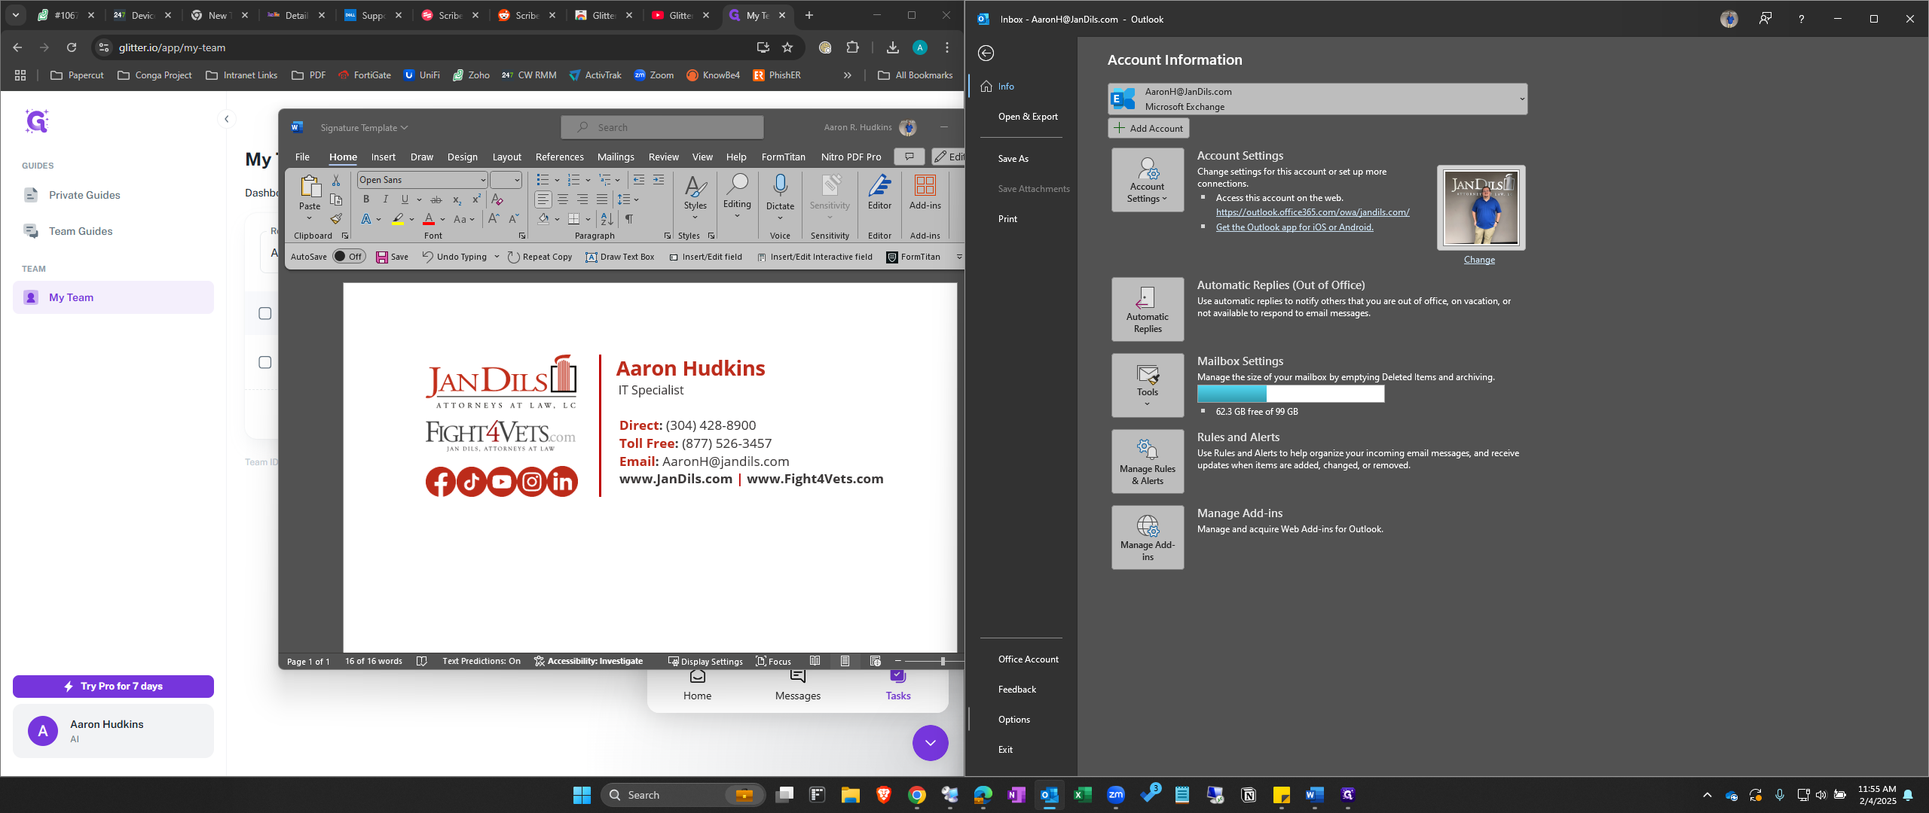Open the Editor pane in Word
1929x813 pixels.
pyautogui.click(x=879, y=193)
